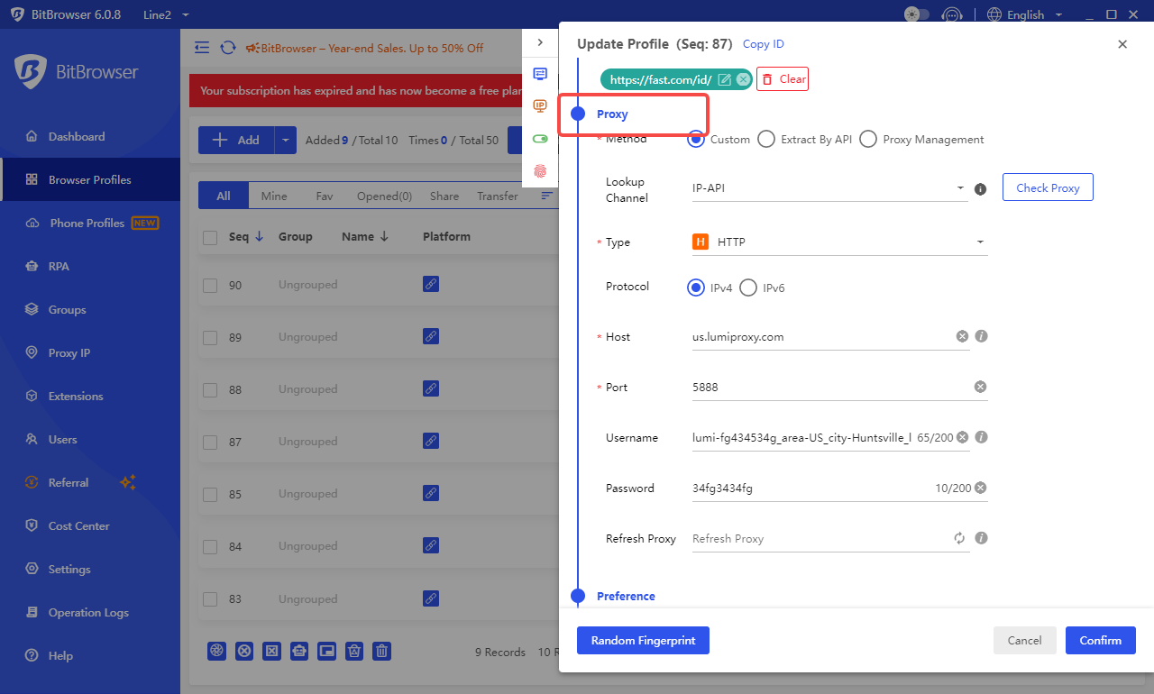The height and width of the screenshot is (694, 1154).
Task: Open the Lookup Channel IP-API dropdown
Action: pos(830,188)
